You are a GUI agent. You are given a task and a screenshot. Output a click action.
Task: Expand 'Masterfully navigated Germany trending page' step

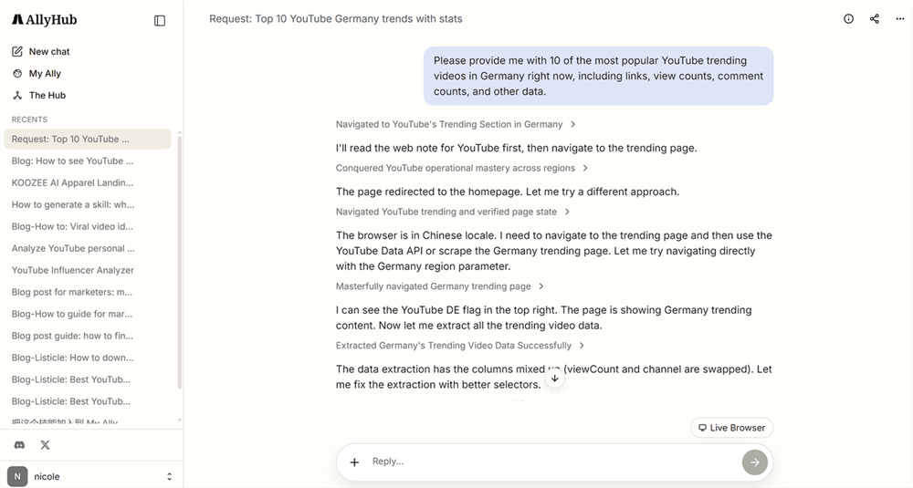[x=440, y=286]
